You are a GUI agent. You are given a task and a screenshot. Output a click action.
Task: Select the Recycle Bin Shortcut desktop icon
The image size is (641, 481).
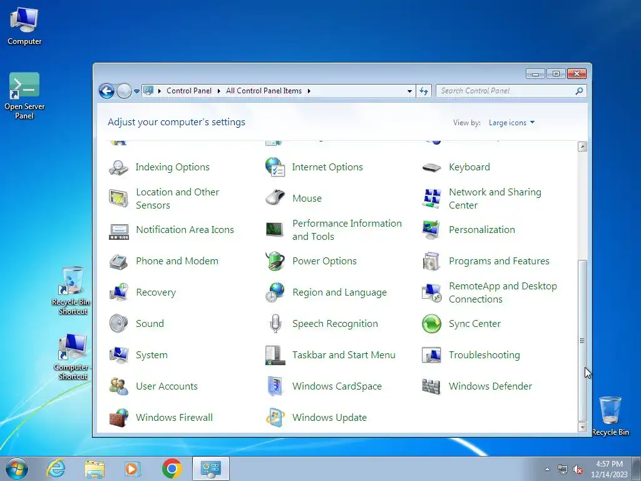71,291
